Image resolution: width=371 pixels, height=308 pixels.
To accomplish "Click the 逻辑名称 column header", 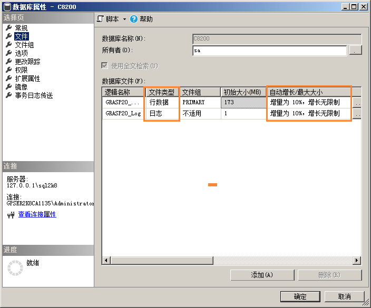I will click(x=123, y=92).
